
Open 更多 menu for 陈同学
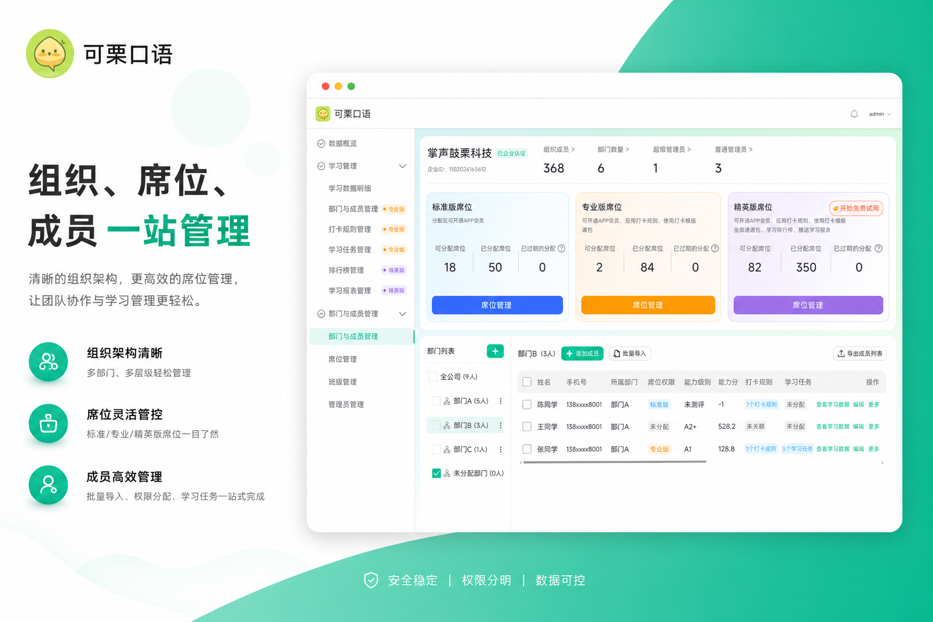tap(873, 405)
